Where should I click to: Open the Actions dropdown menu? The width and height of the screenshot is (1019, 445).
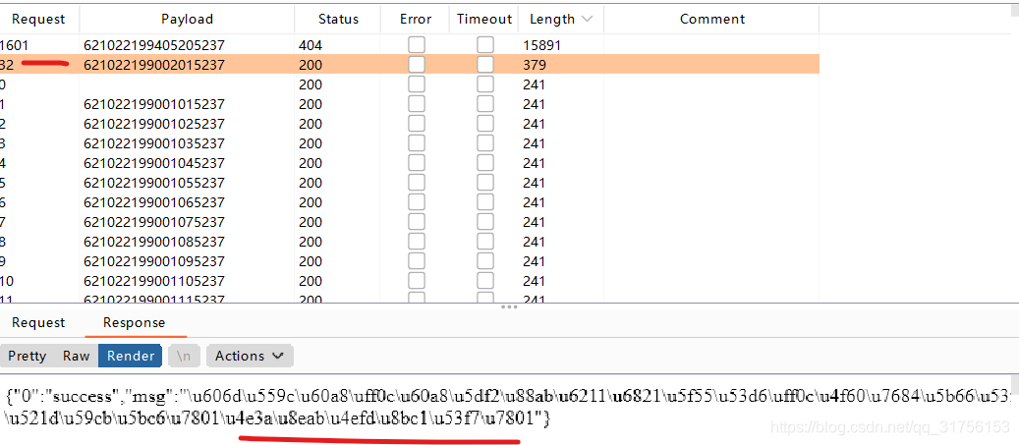(250, 356)
